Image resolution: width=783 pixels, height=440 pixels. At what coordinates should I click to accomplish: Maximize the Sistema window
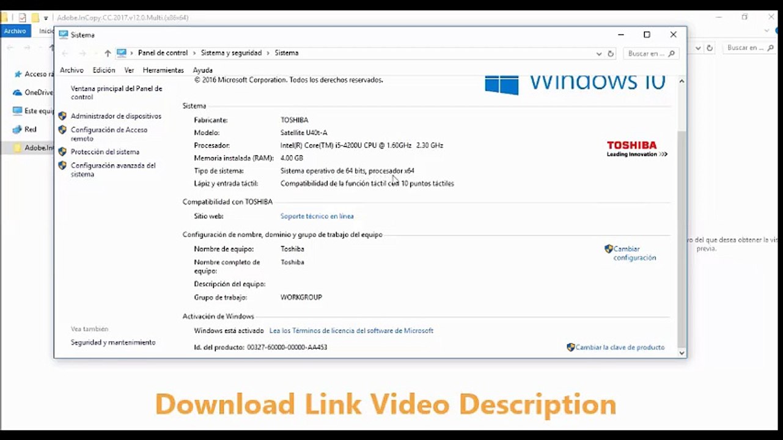click(647, 35)
